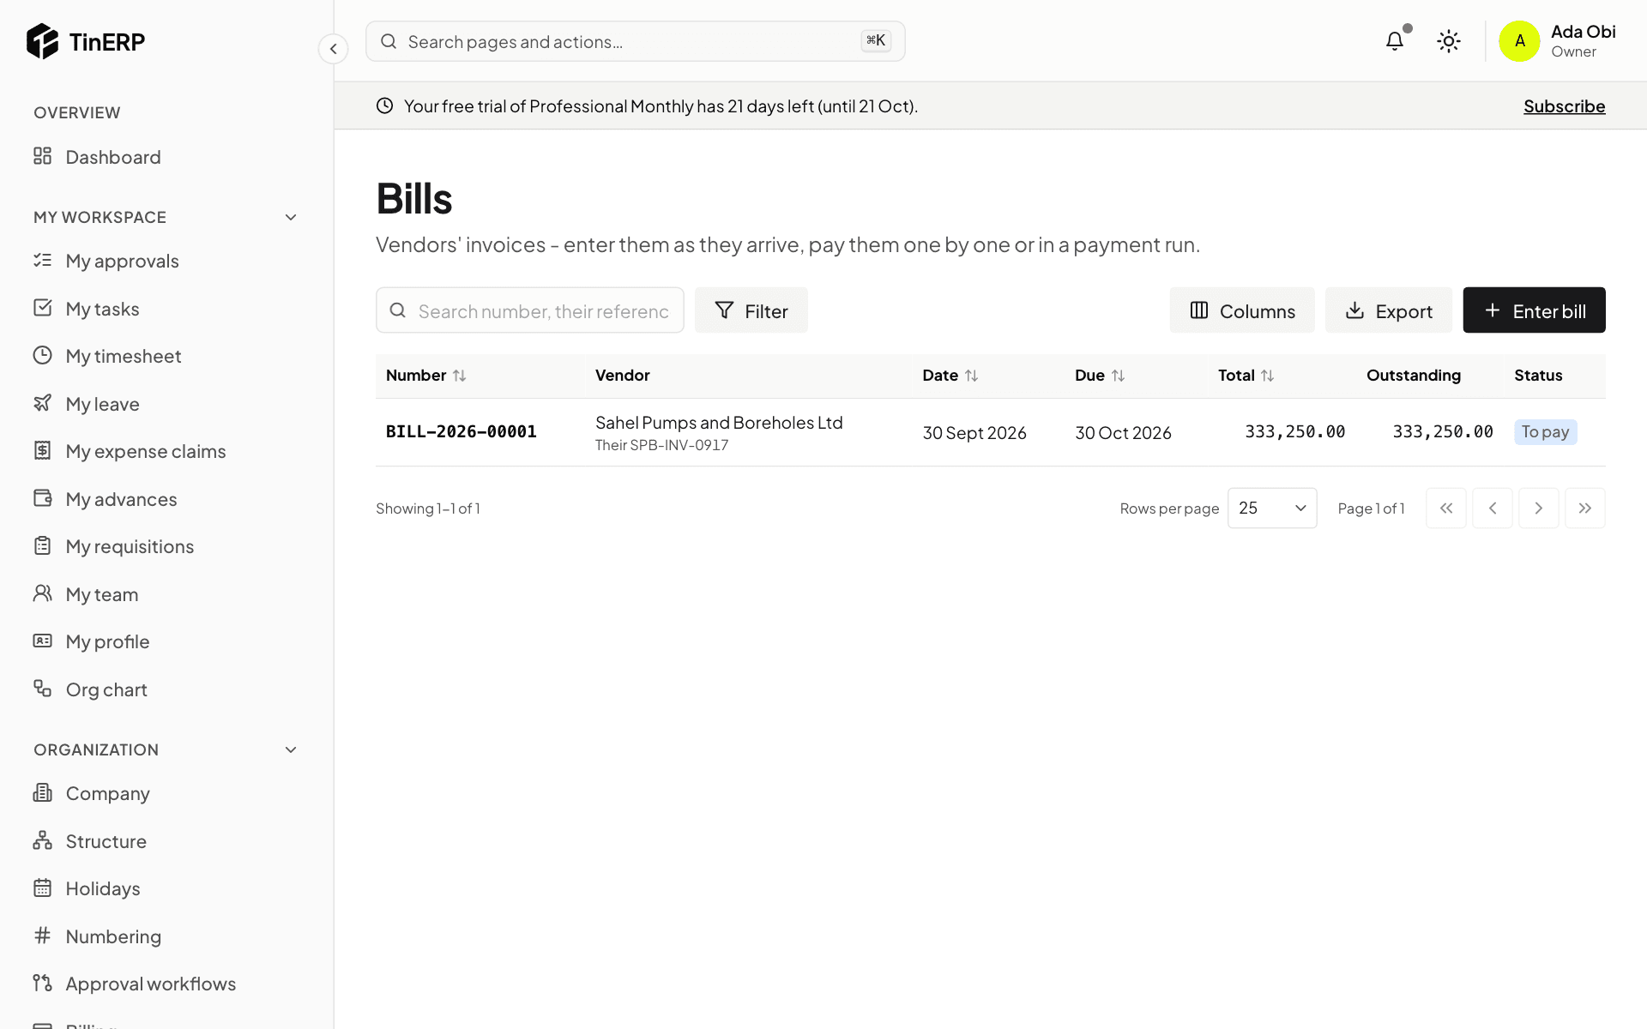The width and height of the screenshot is (1647, 1029).
Task: Open the Rows per page dropdown
Action: click(1272, 508)
